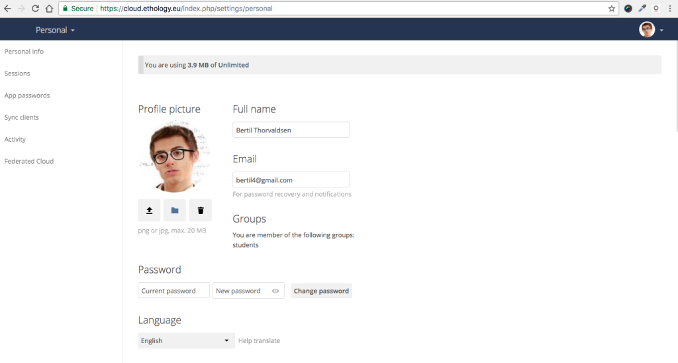Open App passwords section
This screenshot has width=678, height=363.
[26, 95]
